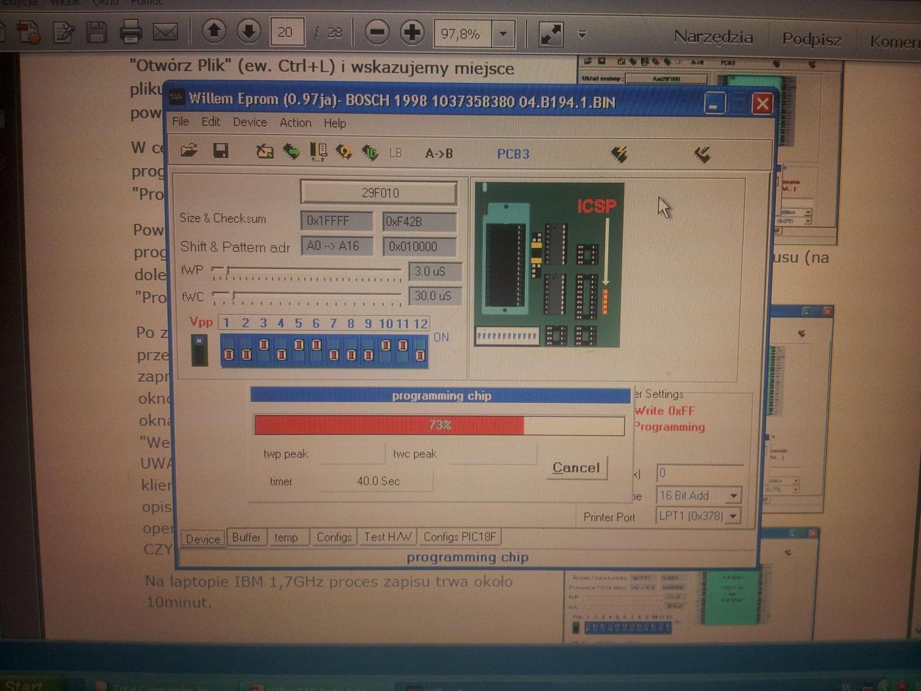Open the Narzędzia panel
Image resolution: width=921 pixels, height=691 pixels.
click(713, 37)
